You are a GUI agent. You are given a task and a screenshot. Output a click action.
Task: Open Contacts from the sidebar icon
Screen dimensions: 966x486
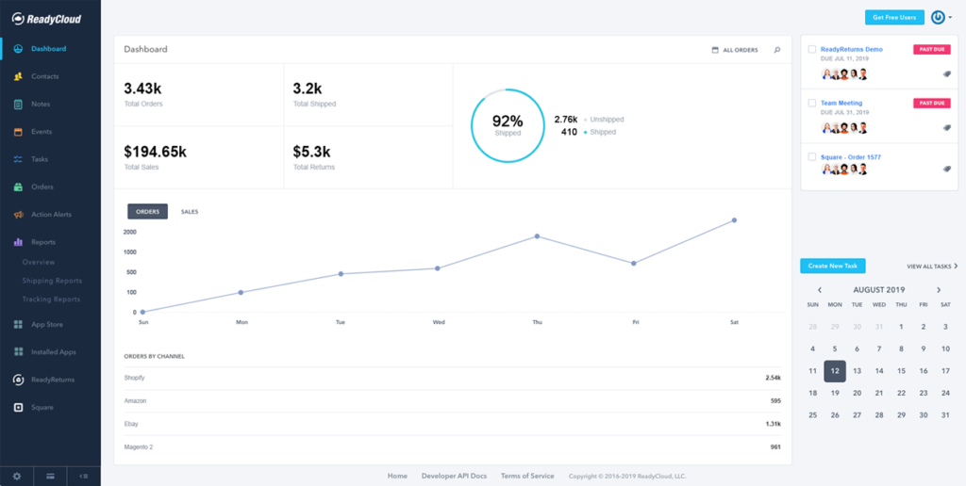[19, 76]
